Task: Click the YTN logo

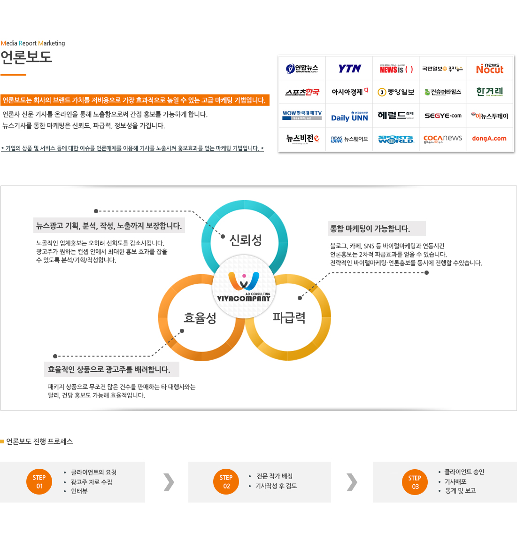Action: pos(349,69)
